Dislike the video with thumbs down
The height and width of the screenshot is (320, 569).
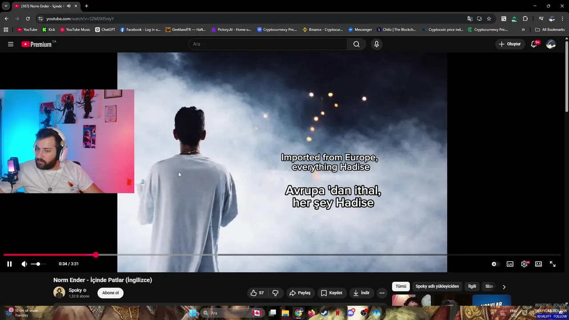275,293
